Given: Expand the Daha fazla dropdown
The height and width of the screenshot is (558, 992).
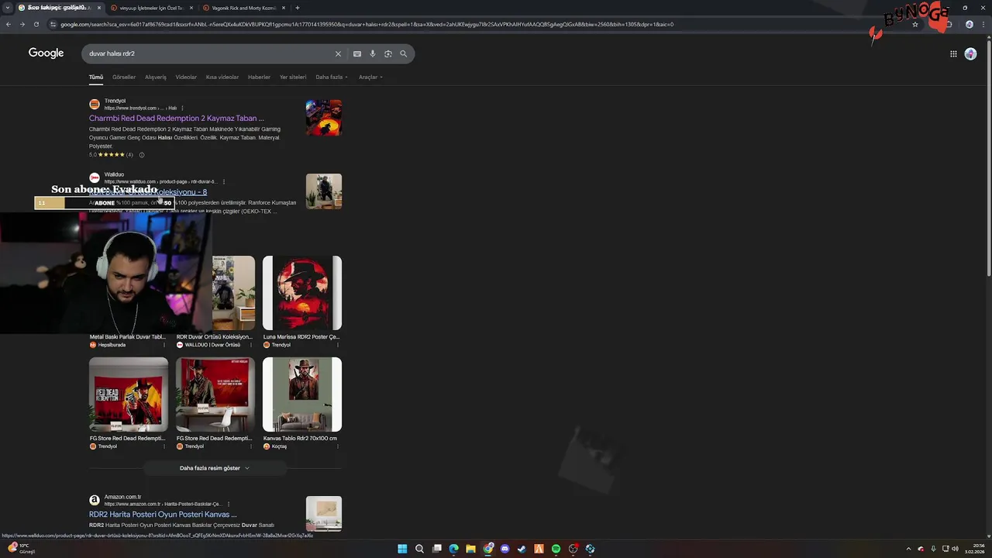Looking at the screenshot, I should pos(332,77).
